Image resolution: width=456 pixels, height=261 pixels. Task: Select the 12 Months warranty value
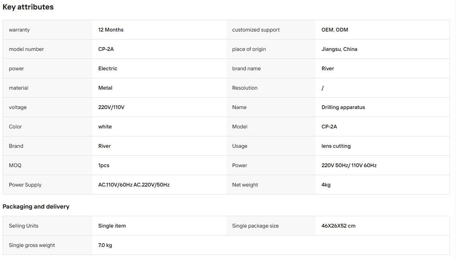point(111,30)
